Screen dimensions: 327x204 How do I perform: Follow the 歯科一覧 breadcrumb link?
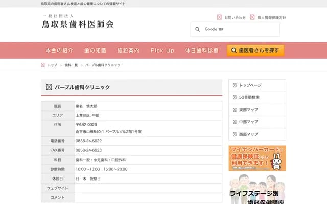(x=72, y=65)
